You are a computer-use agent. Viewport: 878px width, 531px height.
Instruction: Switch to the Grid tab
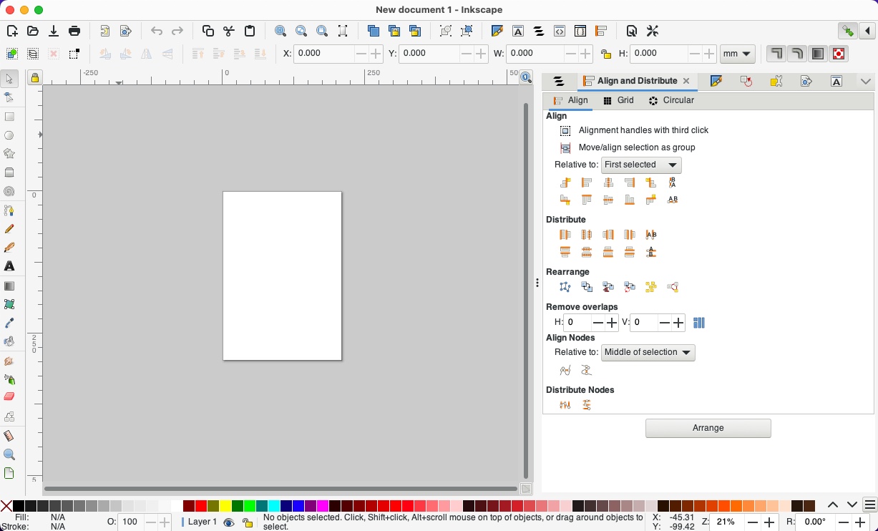618,100
